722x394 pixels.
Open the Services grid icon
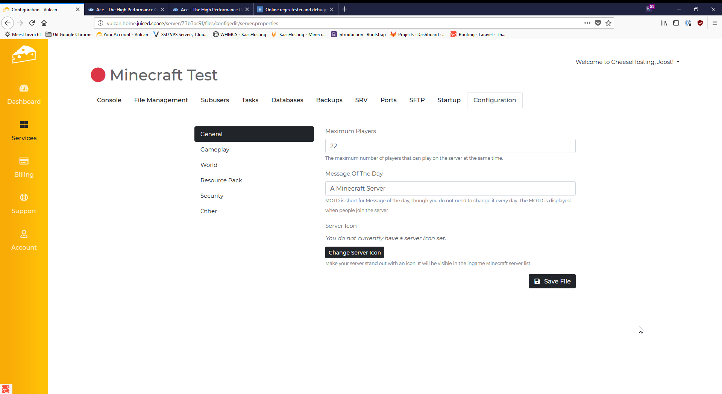pyautogui.click(x=24, y=125)
